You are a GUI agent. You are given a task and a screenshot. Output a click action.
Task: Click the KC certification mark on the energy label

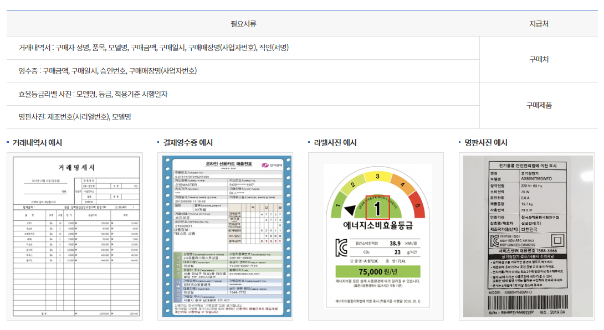point(340,246)
